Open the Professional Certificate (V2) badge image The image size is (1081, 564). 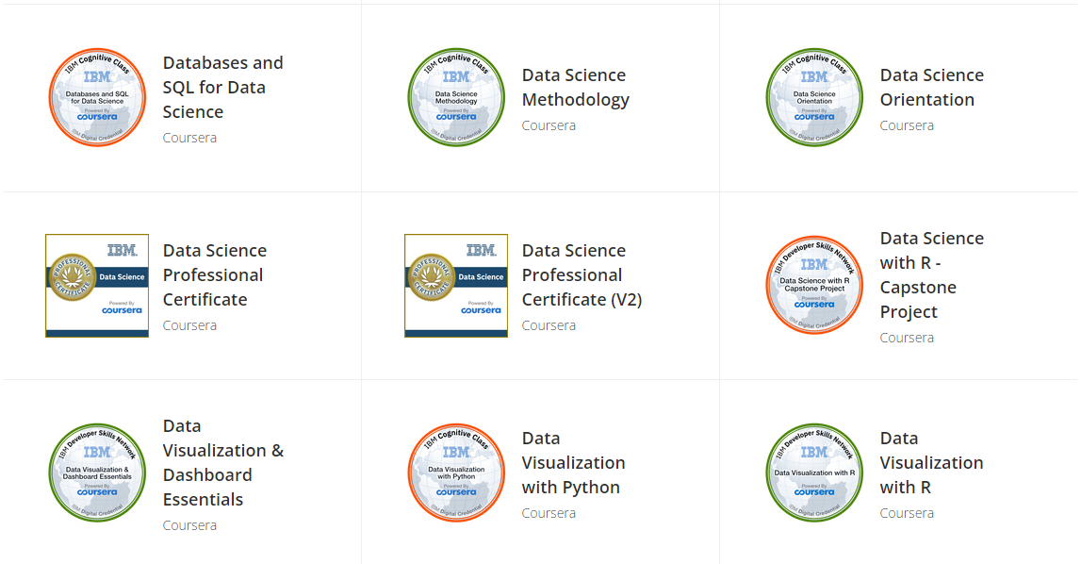tap(456, 285)
